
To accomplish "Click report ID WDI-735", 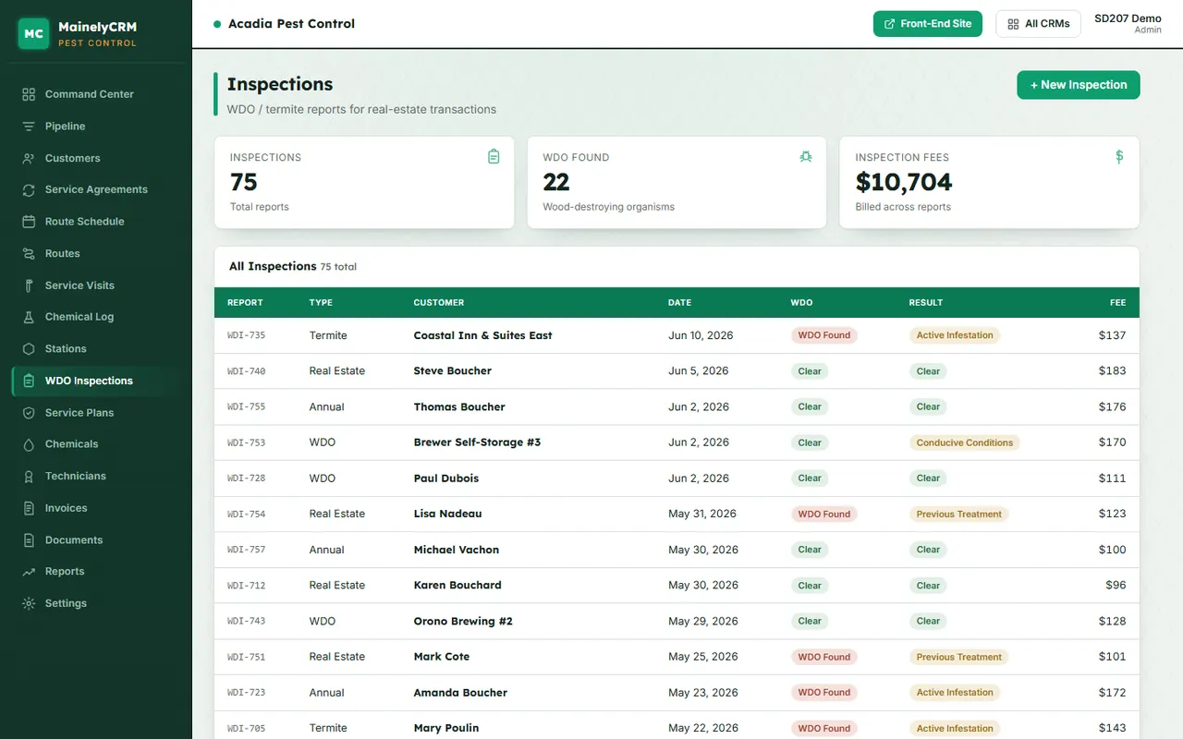I will (246, 335).
